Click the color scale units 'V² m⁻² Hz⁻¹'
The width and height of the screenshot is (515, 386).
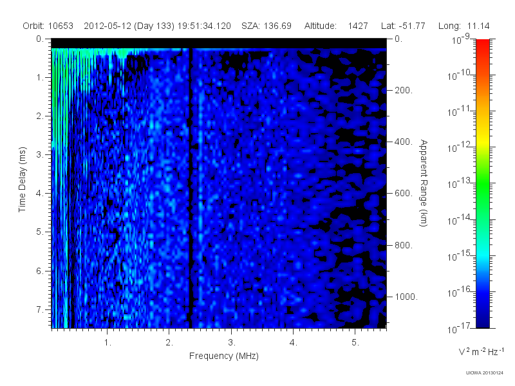(481, 351)
